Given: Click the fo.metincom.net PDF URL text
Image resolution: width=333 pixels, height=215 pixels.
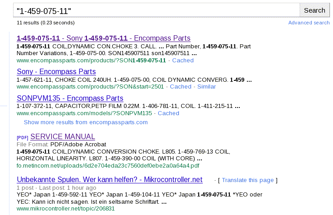Looking at the screenshot, I should 108,166.
